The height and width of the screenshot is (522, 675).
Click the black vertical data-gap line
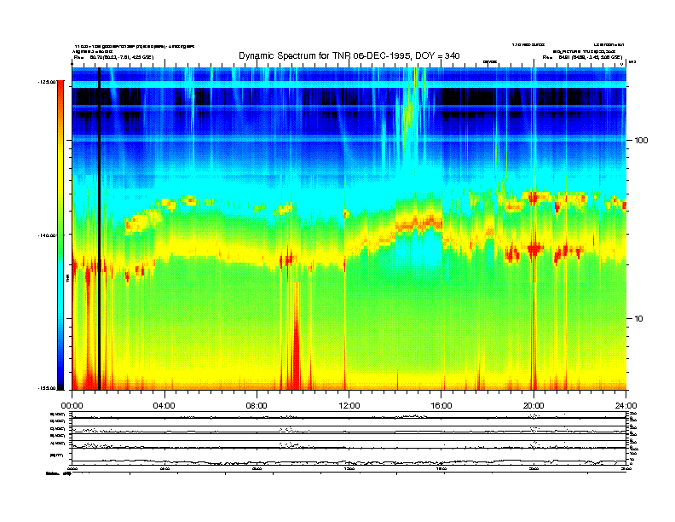point(99,229)
